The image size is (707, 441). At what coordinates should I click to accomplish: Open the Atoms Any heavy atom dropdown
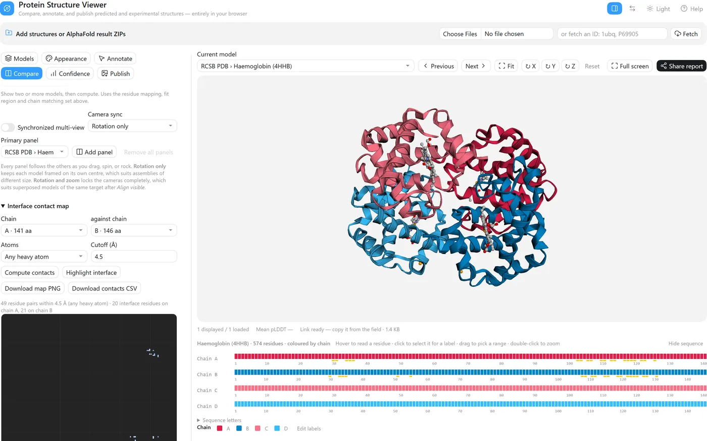click(x=44, y=257)
